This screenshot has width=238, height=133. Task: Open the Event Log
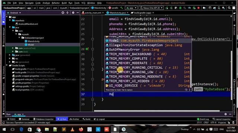pyautogui.click(x=203, y=119)
